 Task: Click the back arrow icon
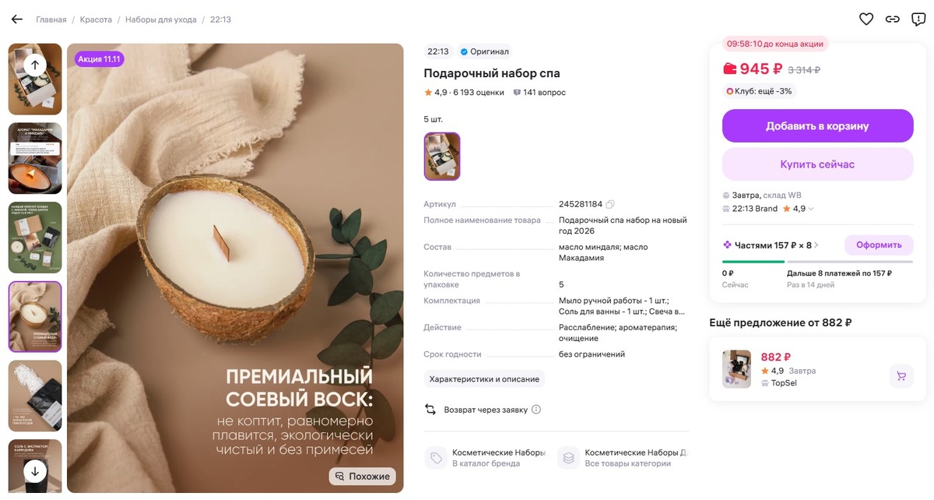[x=17, y=19]
